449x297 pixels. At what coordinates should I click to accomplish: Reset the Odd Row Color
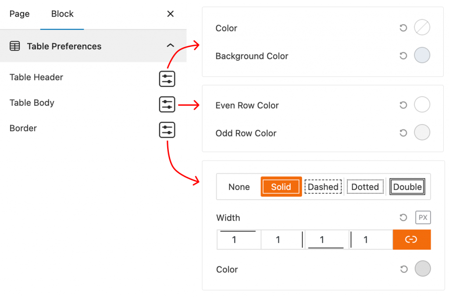tap(403, 133)
